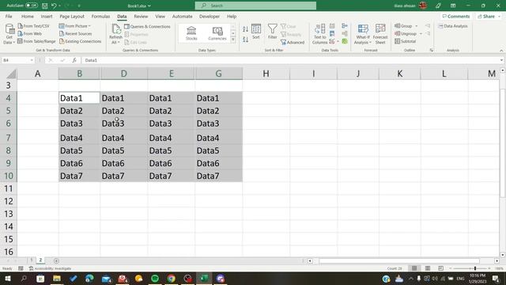The height and width of the screenshot is (285, 506).
Task: Toggle the AutoSave switch
Action: click(32, 6)
